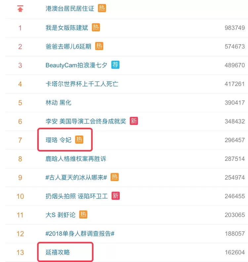Click the heat count 983749
The width and height of the screenshot is (248, 262).
(x=234, y=28)
